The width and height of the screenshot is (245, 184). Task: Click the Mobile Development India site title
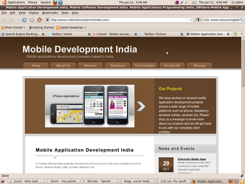(x=80, y=49)
